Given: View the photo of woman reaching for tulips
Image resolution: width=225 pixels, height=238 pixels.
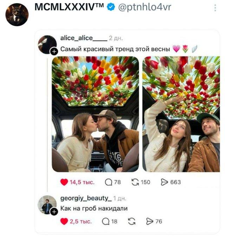Looking at the screenshot, I should pyautogui.click(x=181, y=114).
